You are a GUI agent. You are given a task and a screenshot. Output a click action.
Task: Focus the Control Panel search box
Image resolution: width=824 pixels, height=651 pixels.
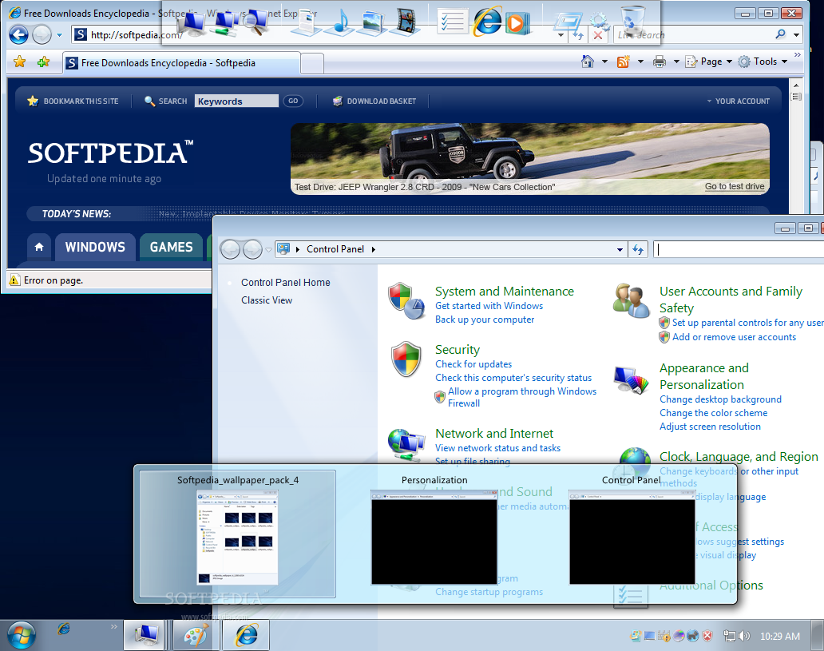(738, 249)
